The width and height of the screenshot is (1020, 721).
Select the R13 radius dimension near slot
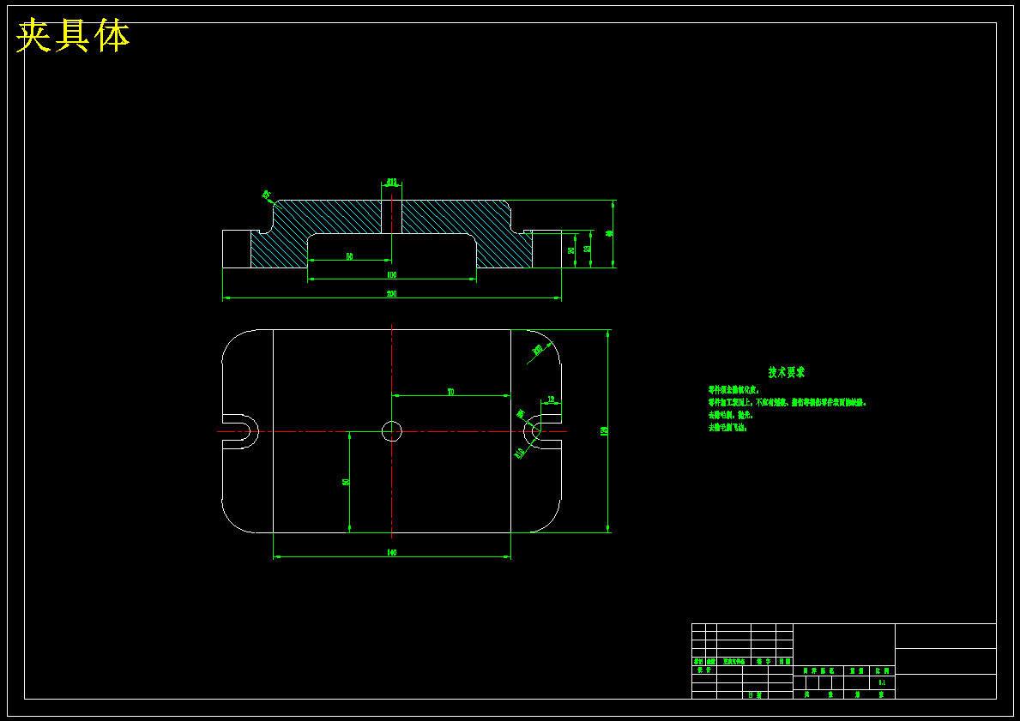pos(520,454)
